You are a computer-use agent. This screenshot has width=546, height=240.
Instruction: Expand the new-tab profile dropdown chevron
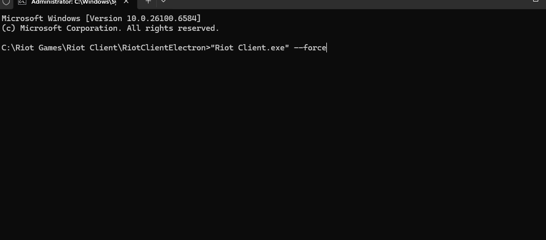163,2
